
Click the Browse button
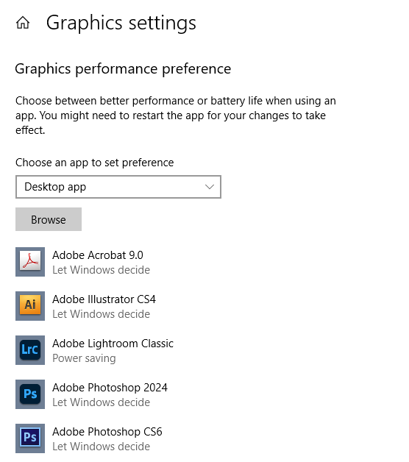49,219
